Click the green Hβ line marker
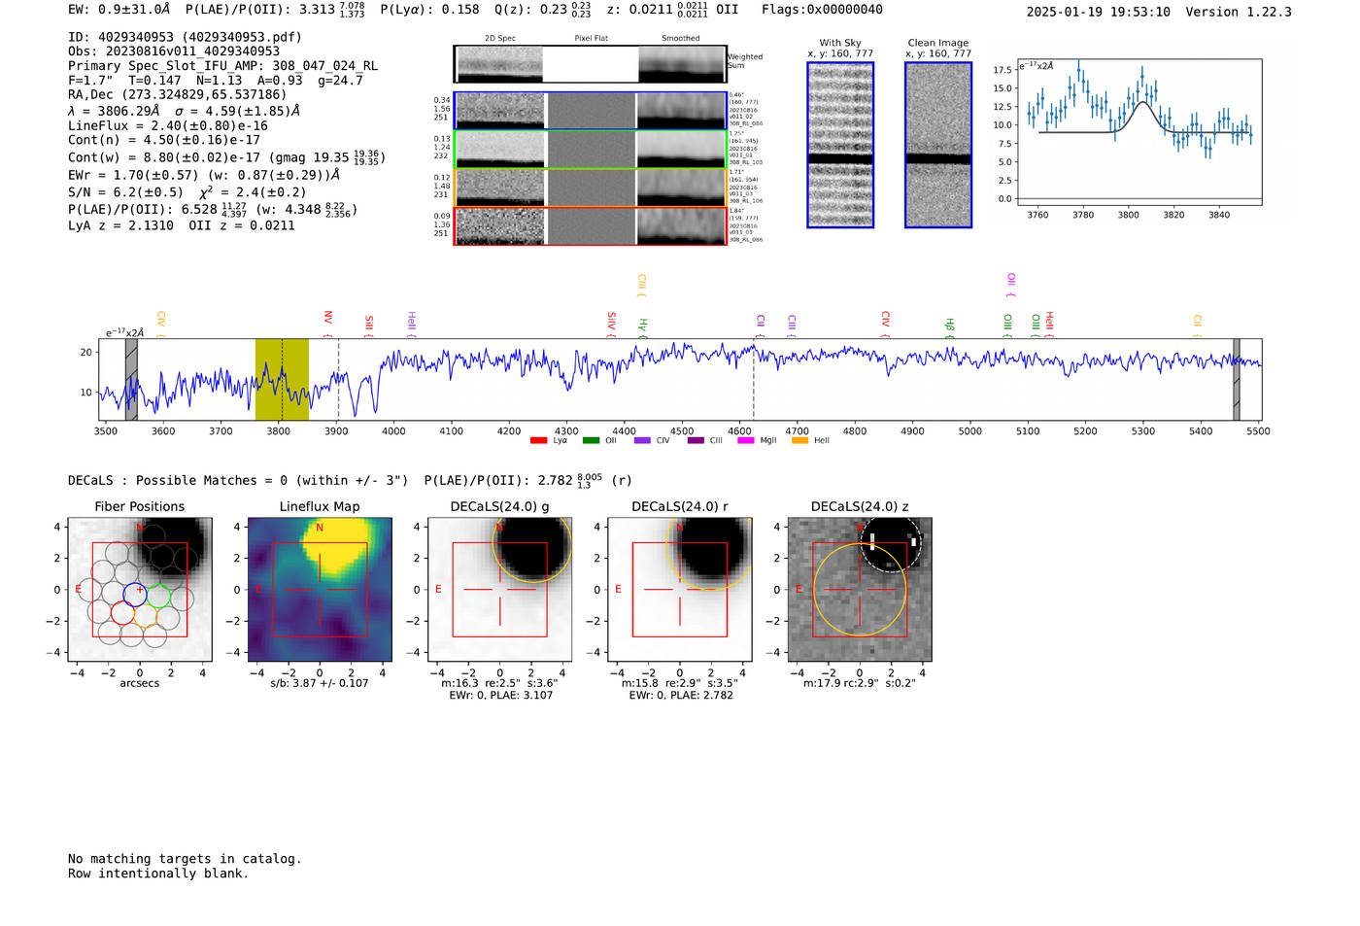The height and width of the screenshot is (926, 1360). [949, 327]
